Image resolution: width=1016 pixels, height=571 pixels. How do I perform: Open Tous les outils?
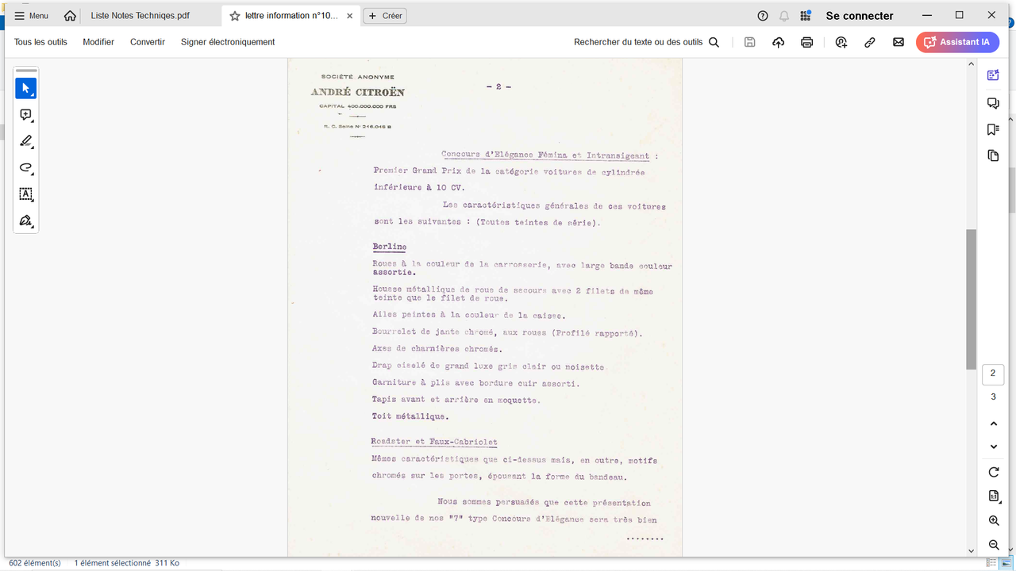40,42
